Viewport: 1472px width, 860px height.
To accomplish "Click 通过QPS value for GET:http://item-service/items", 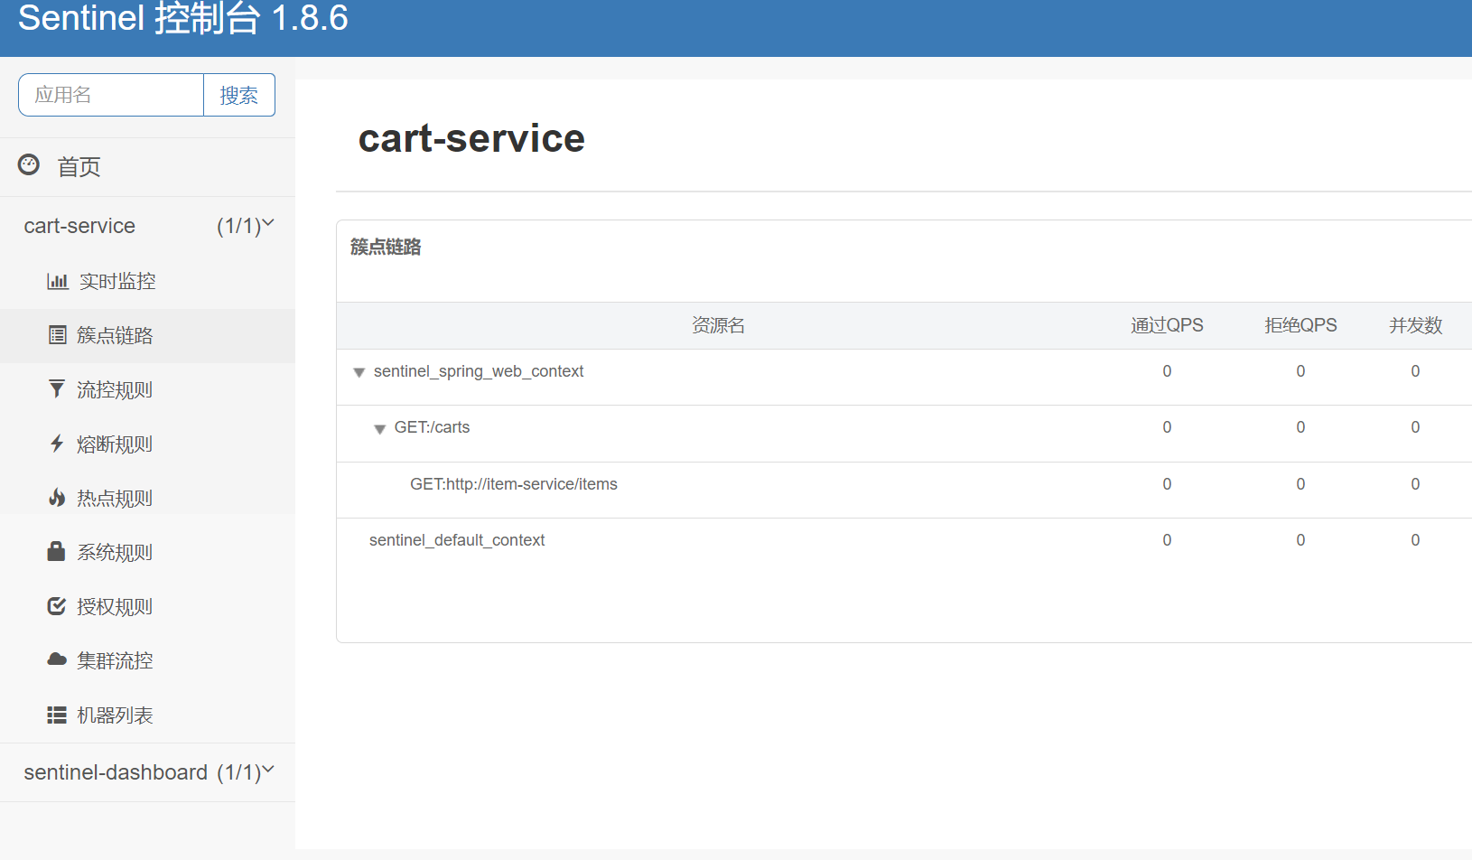I will [x=1167, y=484].
